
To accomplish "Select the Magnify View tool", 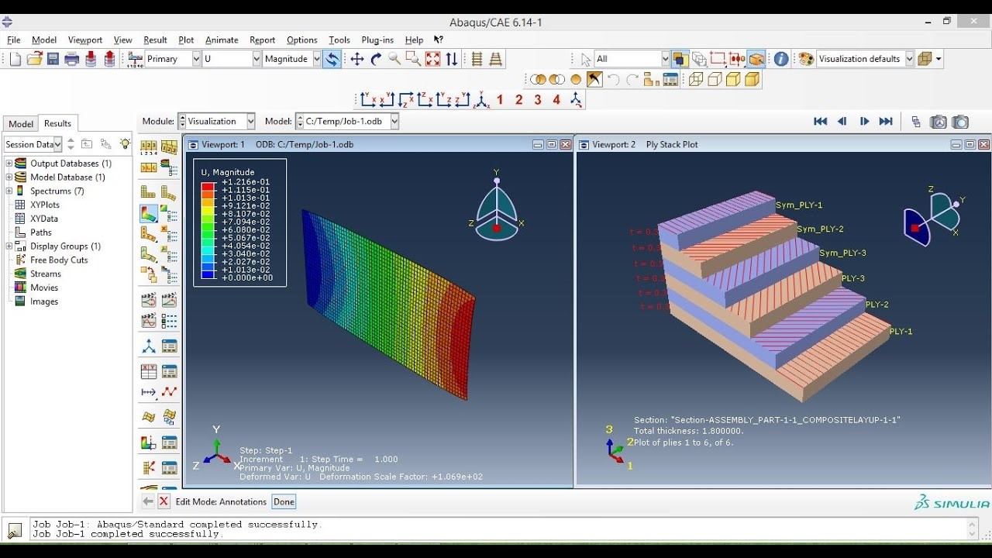I will pyautogui.click(x=394, y=59).
